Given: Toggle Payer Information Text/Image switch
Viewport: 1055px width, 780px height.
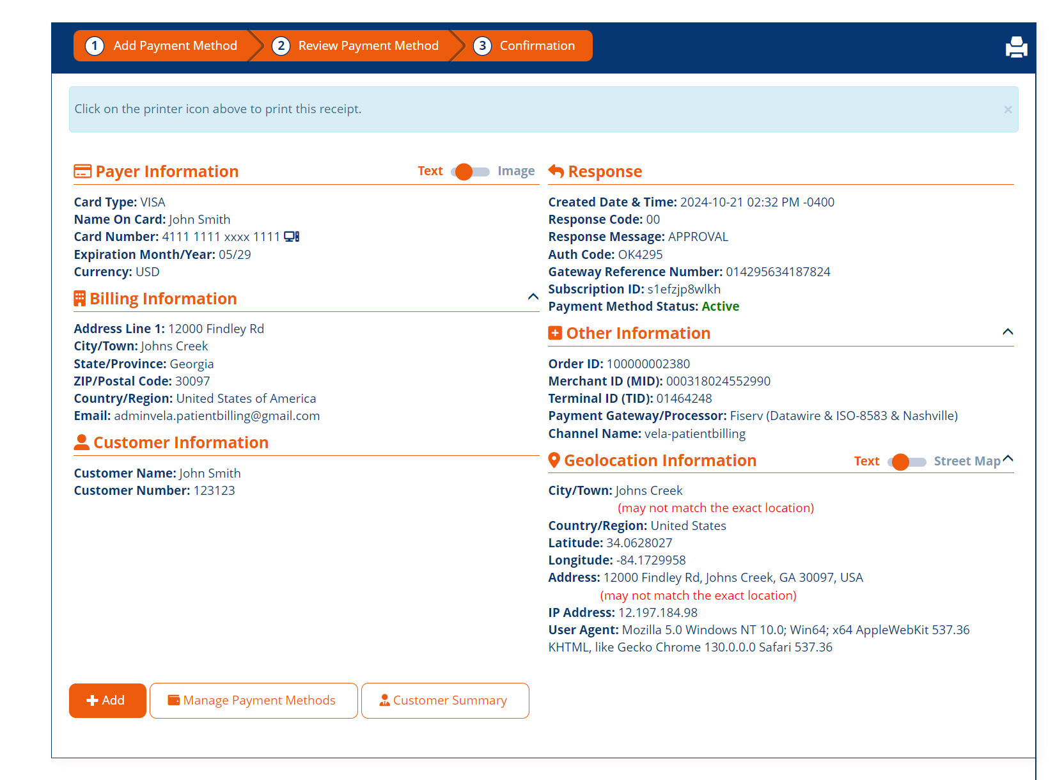Looking at the screenshot, I should (470, 171).
